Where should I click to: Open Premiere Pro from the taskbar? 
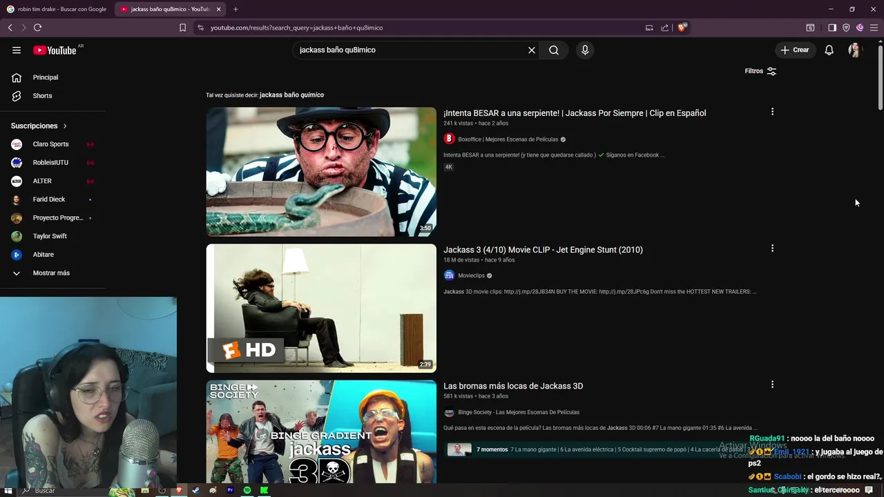pos(230,490)
